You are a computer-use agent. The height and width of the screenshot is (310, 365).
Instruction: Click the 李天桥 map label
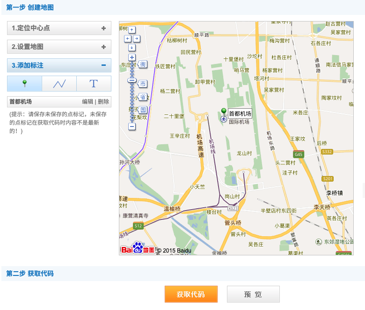click(x=322, y=207)
